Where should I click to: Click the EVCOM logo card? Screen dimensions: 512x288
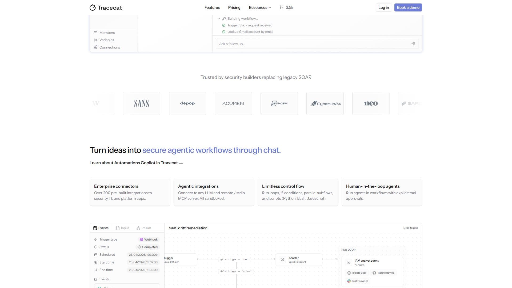click(x=279, y=103)
